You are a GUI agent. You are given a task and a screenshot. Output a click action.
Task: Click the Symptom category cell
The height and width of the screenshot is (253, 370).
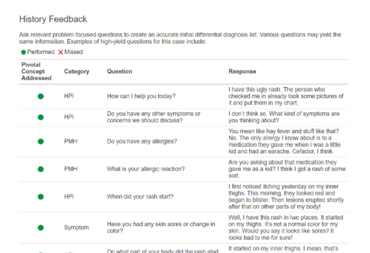click(x=77, y=227)
